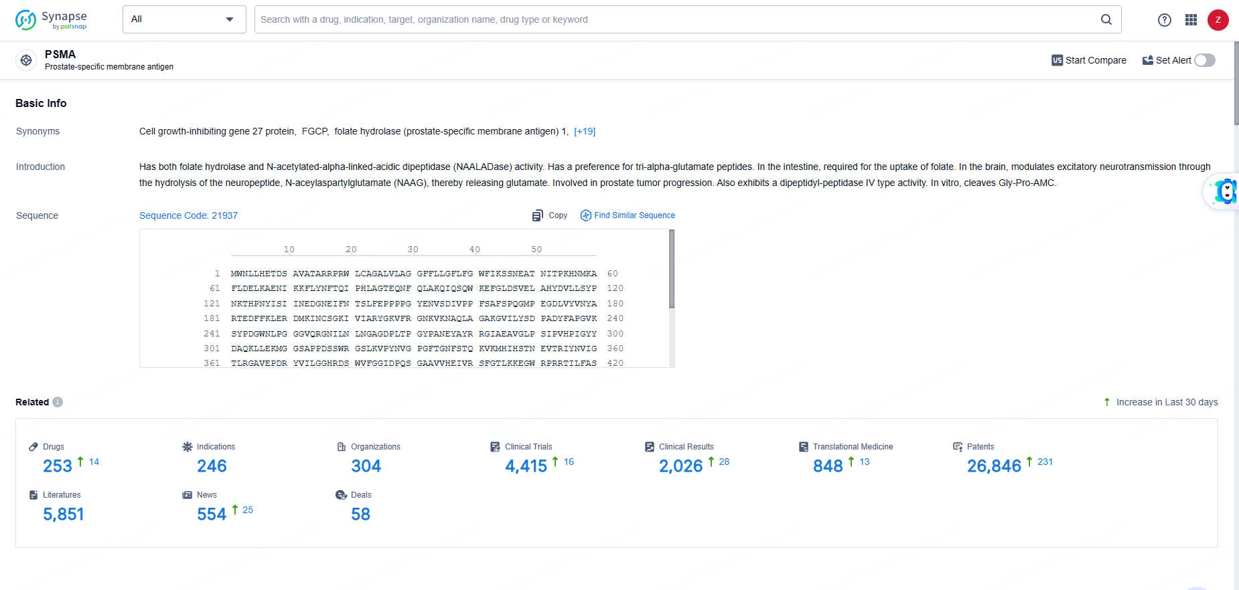Viewport: 1239px width, 590px height.
Task: Click the search magnifier icon
Action: click(x=1106, y=19)
